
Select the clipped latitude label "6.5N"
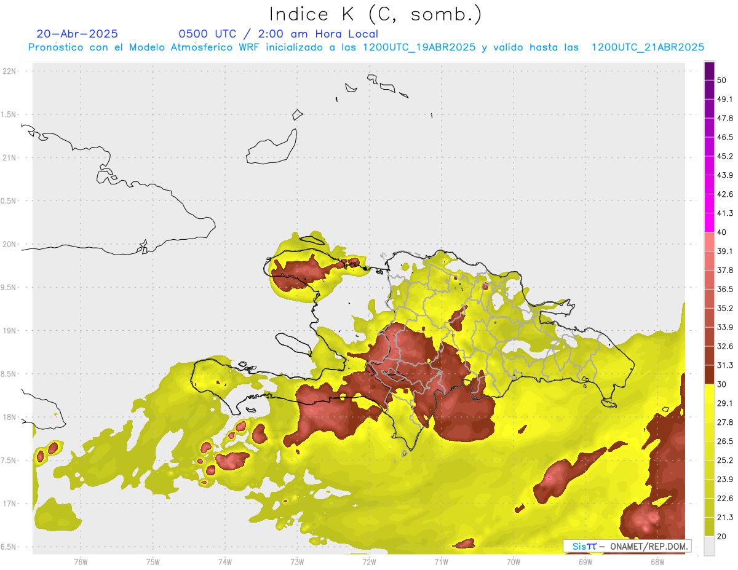click(x=9, y=547)
